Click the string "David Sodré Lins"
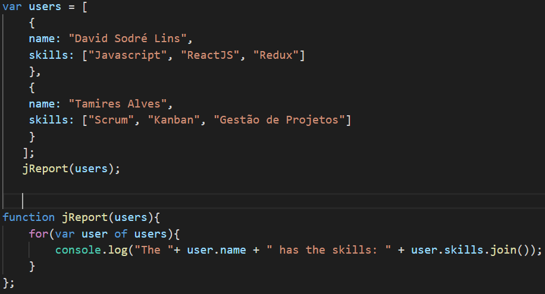The height and width of the screenshot is (294, 545). click(128, 39)
